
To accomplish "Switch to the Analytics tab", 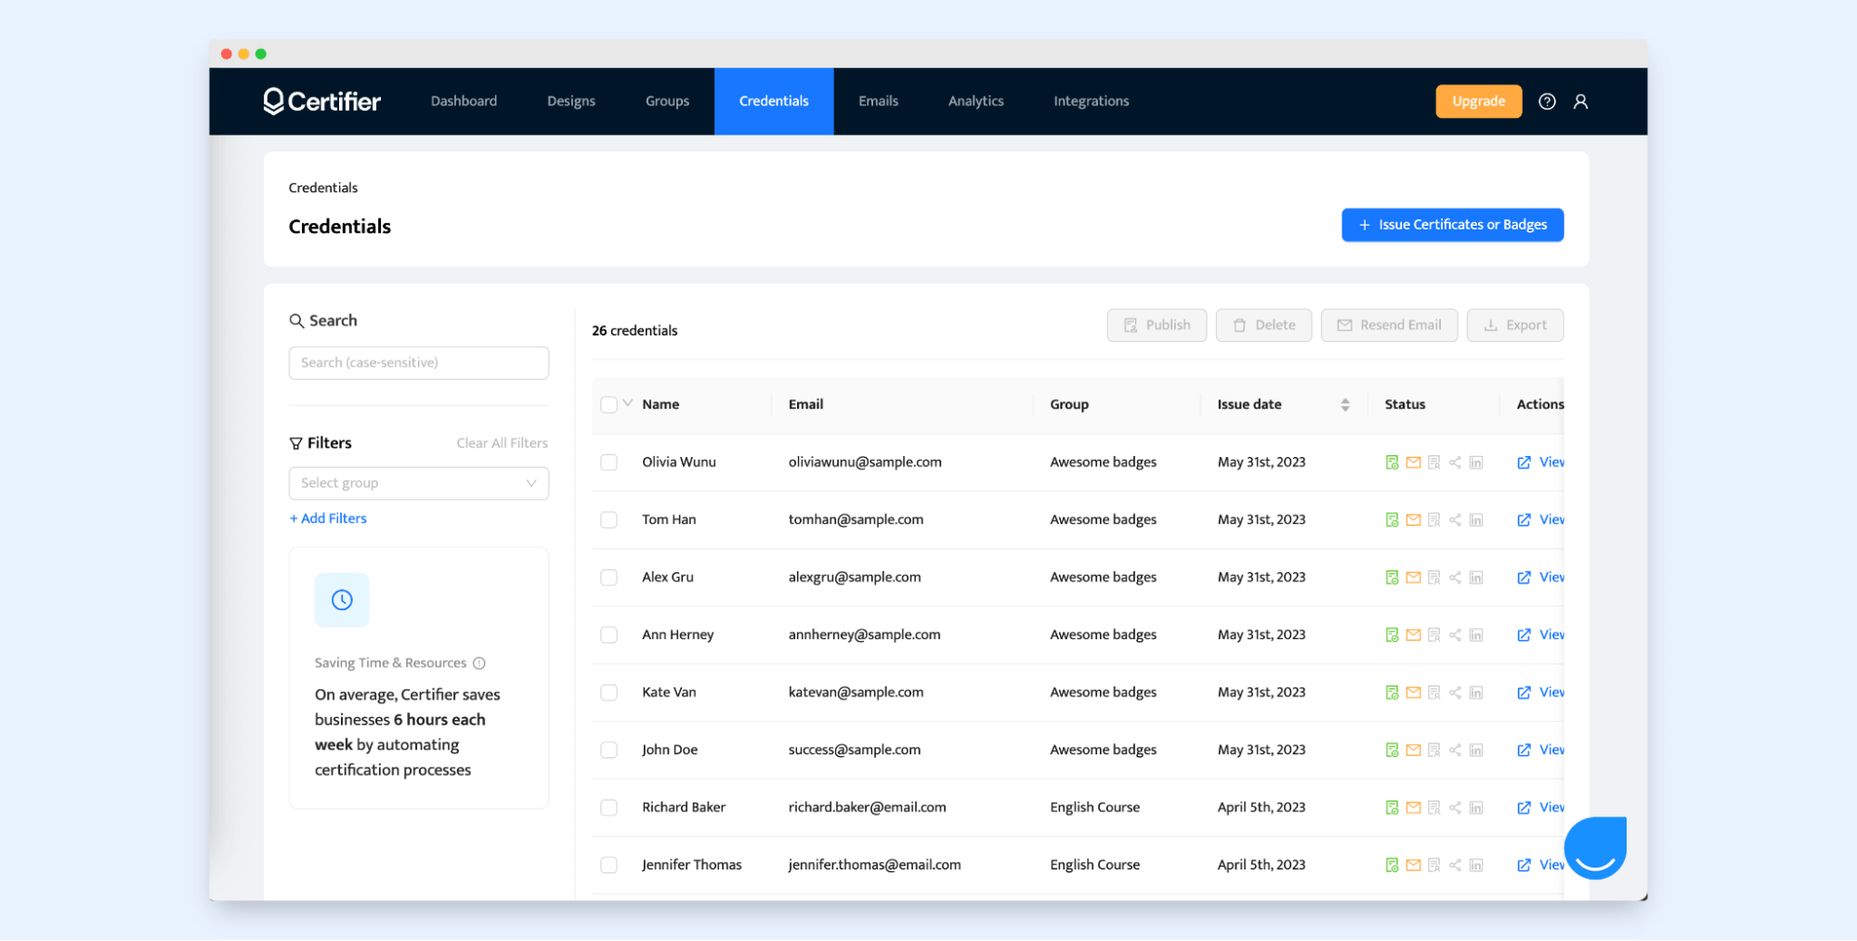I will pos(975,101).
